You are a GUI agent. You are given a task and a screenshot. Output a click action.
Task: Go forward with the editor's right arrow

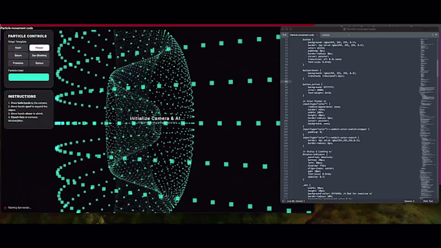[x=286, y=35]
